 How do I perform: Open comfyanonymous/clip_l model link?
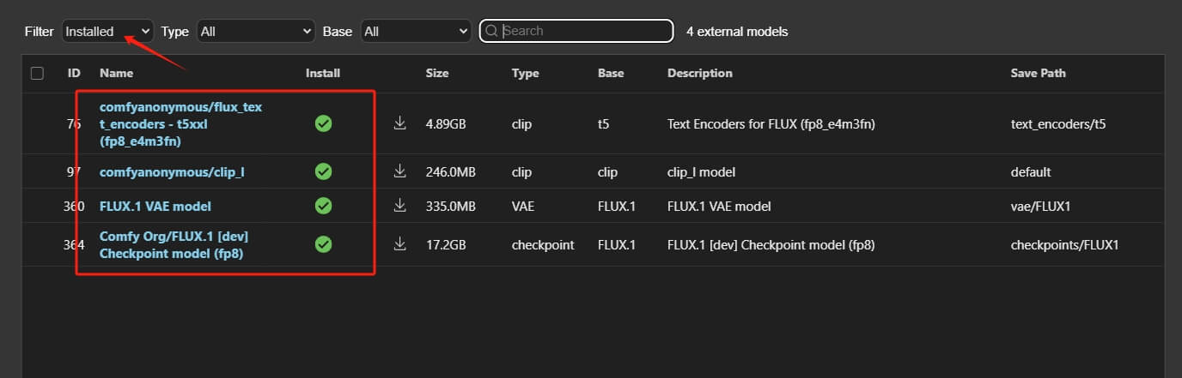click(172, 171)
